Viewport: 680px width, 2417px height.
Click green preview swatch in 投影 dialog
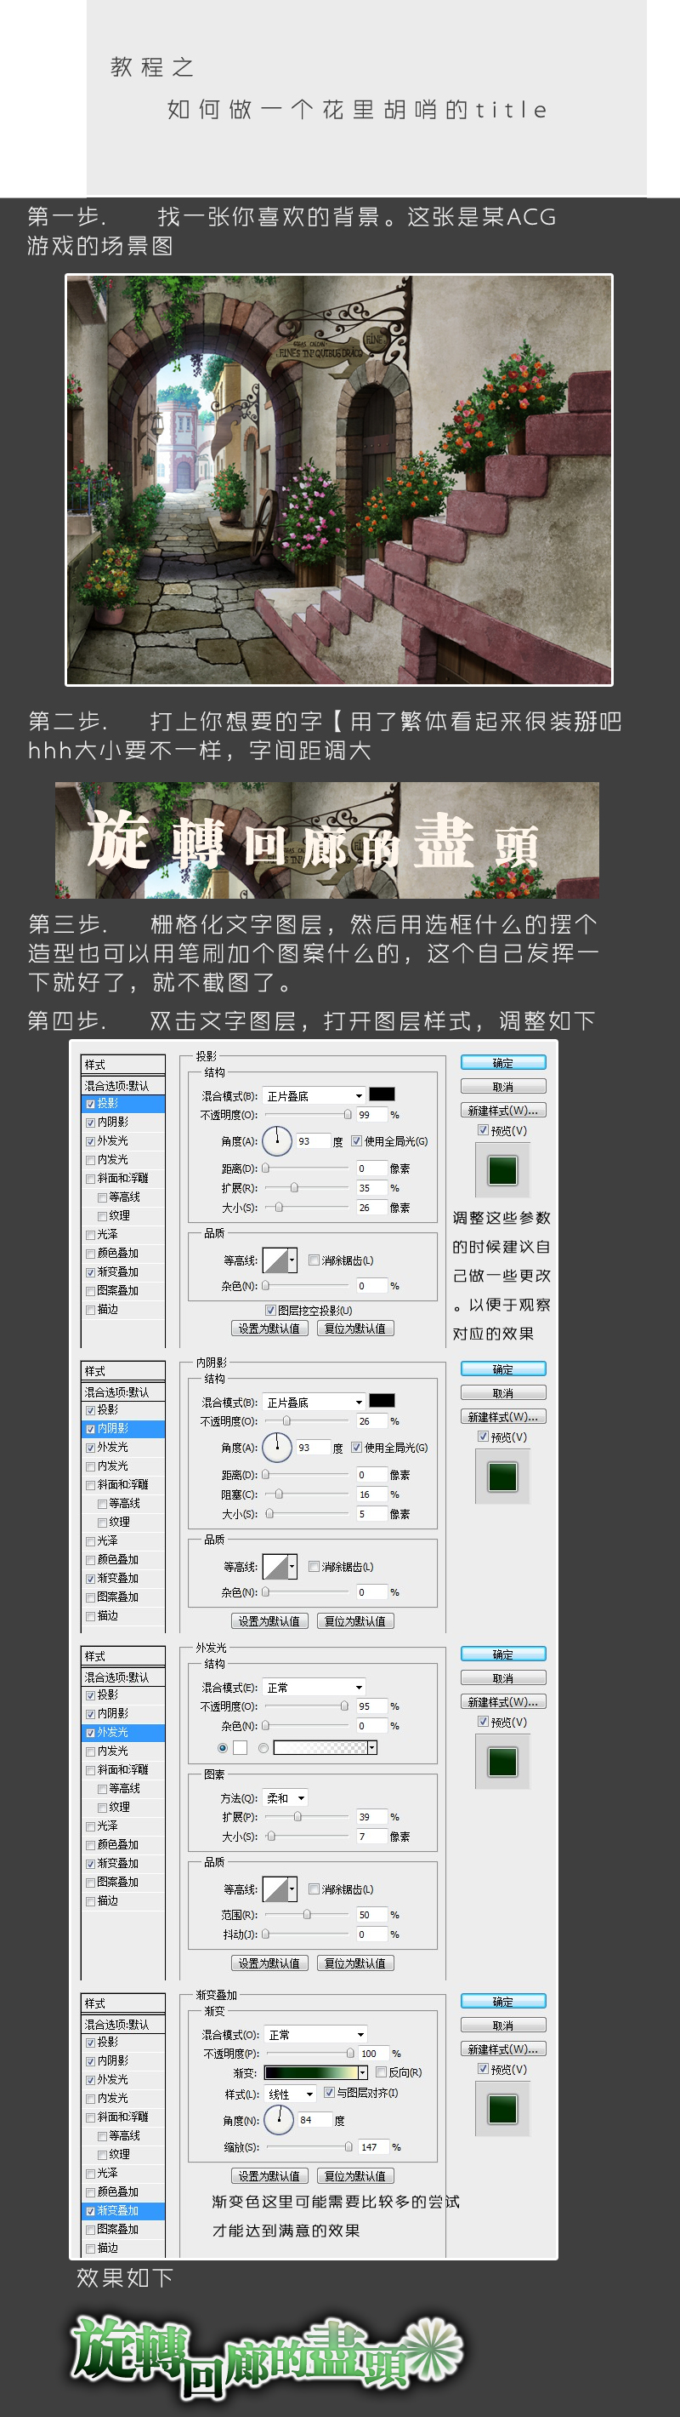[x=502, y=1170]
